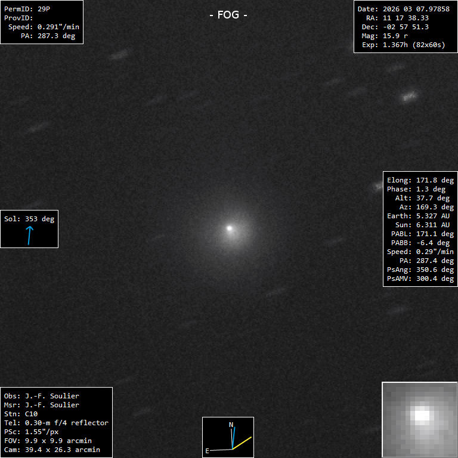Select the bright trailed star at upper right

(x=409, y=95)
